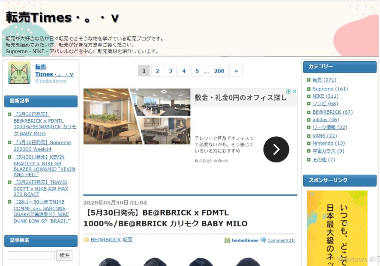The height and width of the screenshot is (266, 380).
Task: Click the スポンサーリンク sidebar heading
Action: 340,181
